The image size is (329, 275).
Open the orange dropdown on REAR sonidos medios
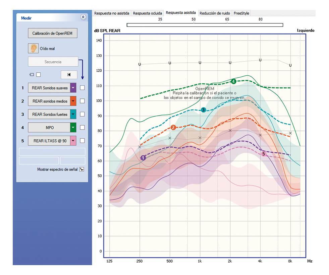pos(73,101)
